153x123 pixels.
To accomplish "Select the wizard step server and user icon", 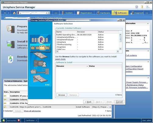I will [x=40, y=64].
